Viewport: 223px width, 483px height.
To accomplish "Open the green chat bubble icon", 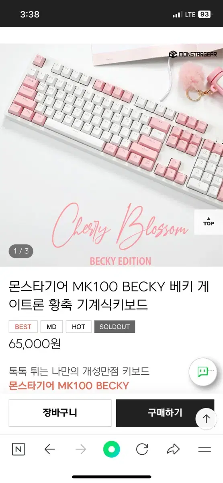I will pyautogui.click(x=203, y=372).
